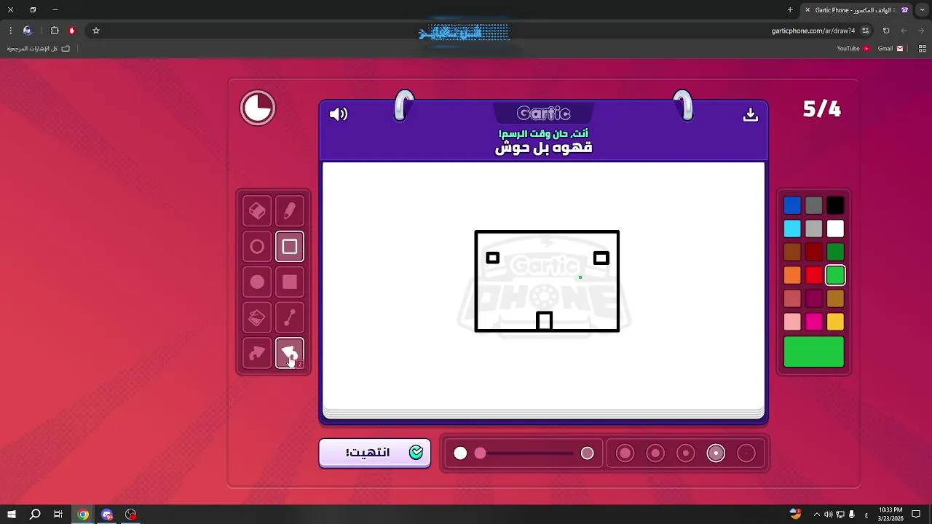Click the انتهيت! done button
This screenshot has width=932, height=524.
pyautogui.click(x=375, y=453)
